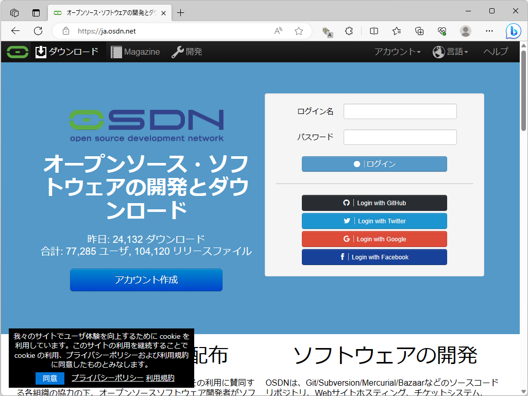528x396 pixels.
Task: Open the Edge three-dot settings menu
Action: pyautogui.click(x=488, y=31)
